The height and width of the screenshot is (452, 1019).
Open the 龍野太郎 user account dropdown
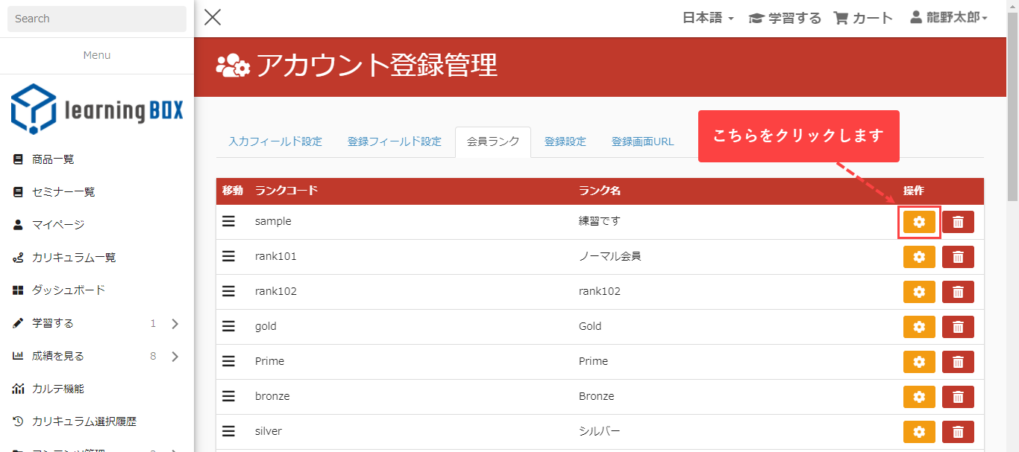tap(949, 18)
